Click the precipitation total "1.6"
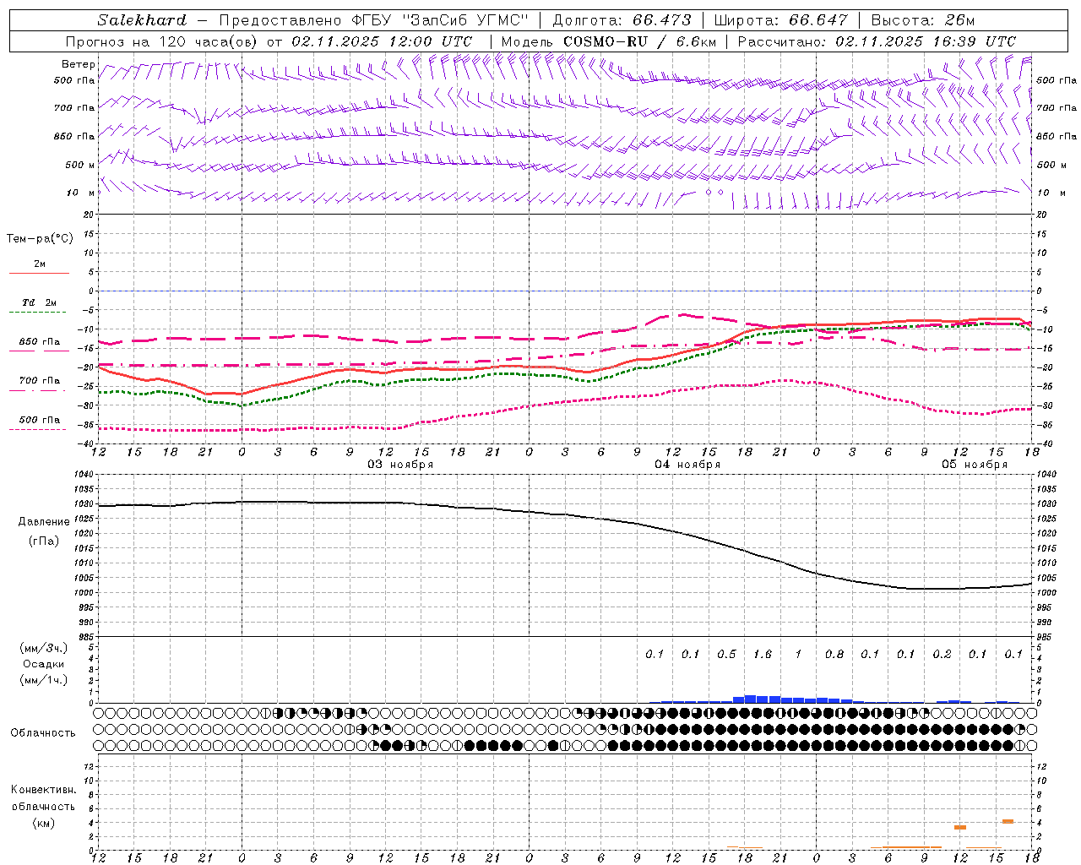The image size is (1081, 865). (x=762, y=654)
